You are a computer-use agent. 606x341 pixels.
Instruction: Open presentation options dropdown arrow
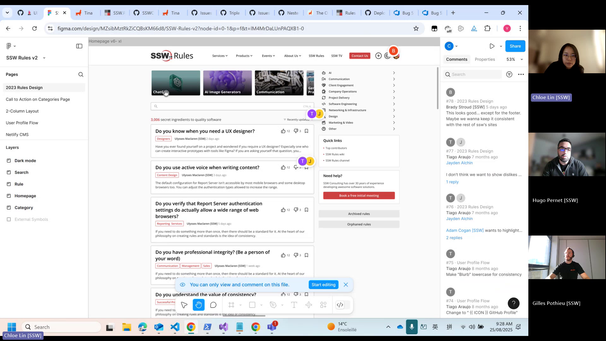click(501, 46)
